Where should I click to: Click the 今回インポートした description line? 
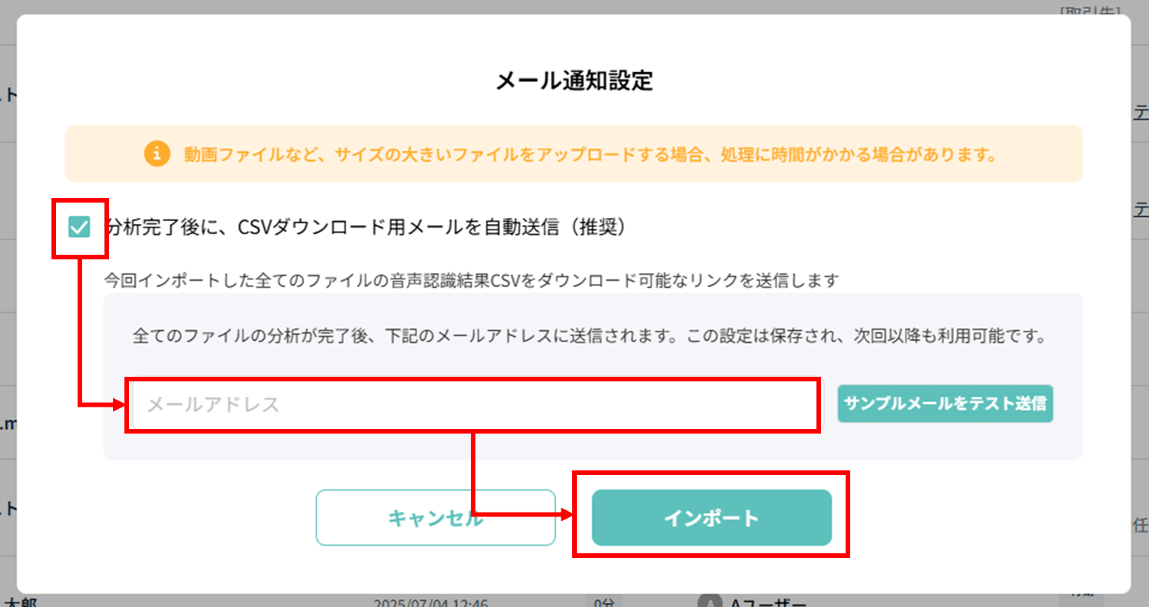pos(470,281)
